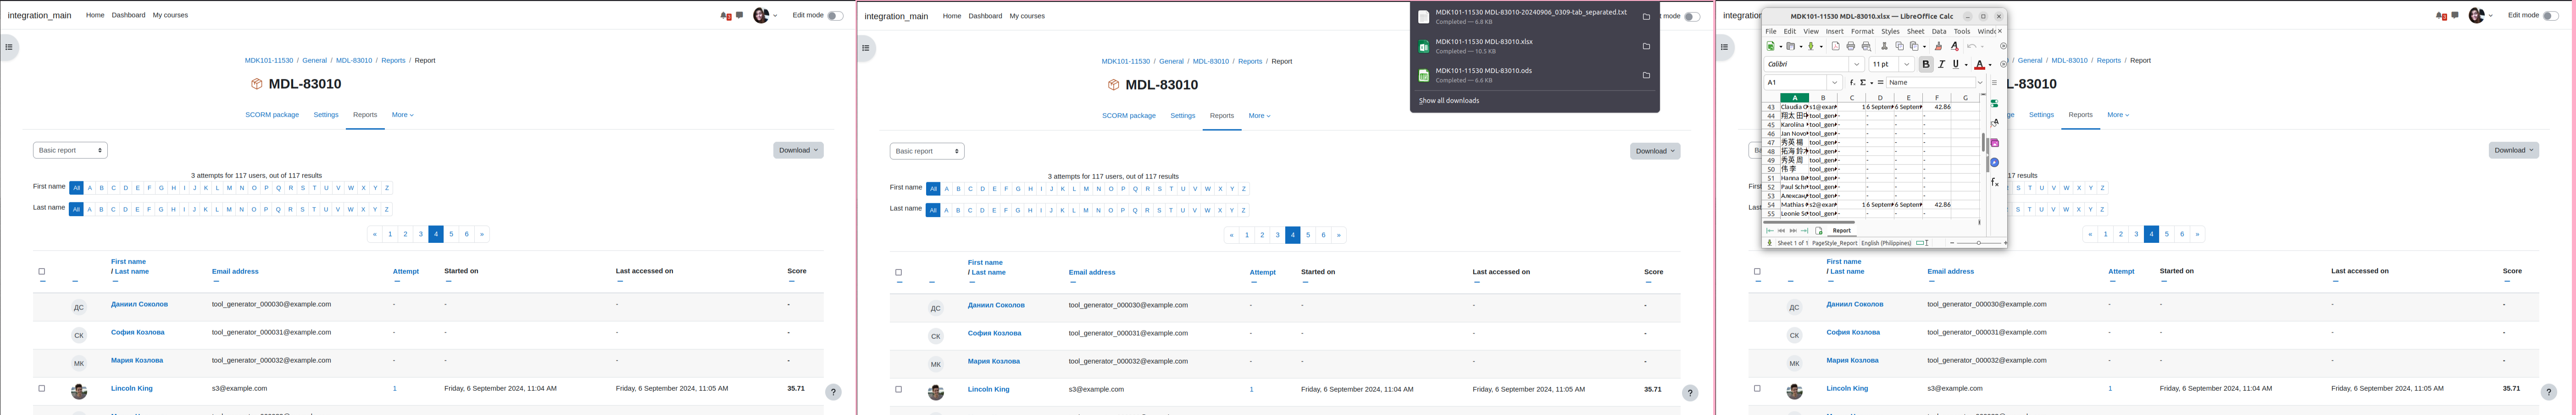
Task: Expand Download menu in rightmost window
Action: click(2514, 150)
